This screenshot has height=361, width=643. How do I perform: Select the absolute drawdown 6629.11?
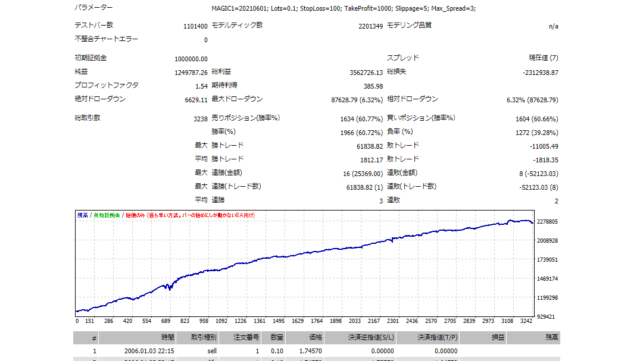(x=196, y=100)
